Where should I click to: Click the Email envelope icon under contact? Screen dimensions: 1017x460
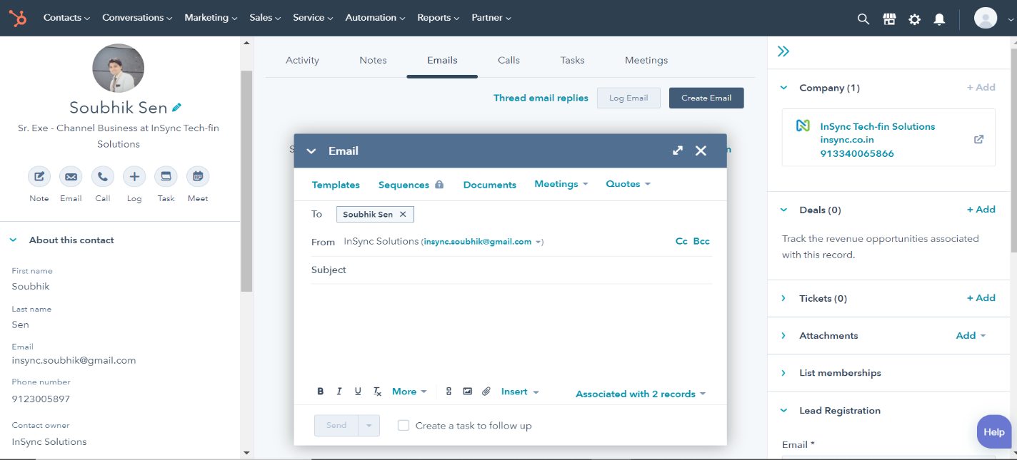tap(71, 177)
